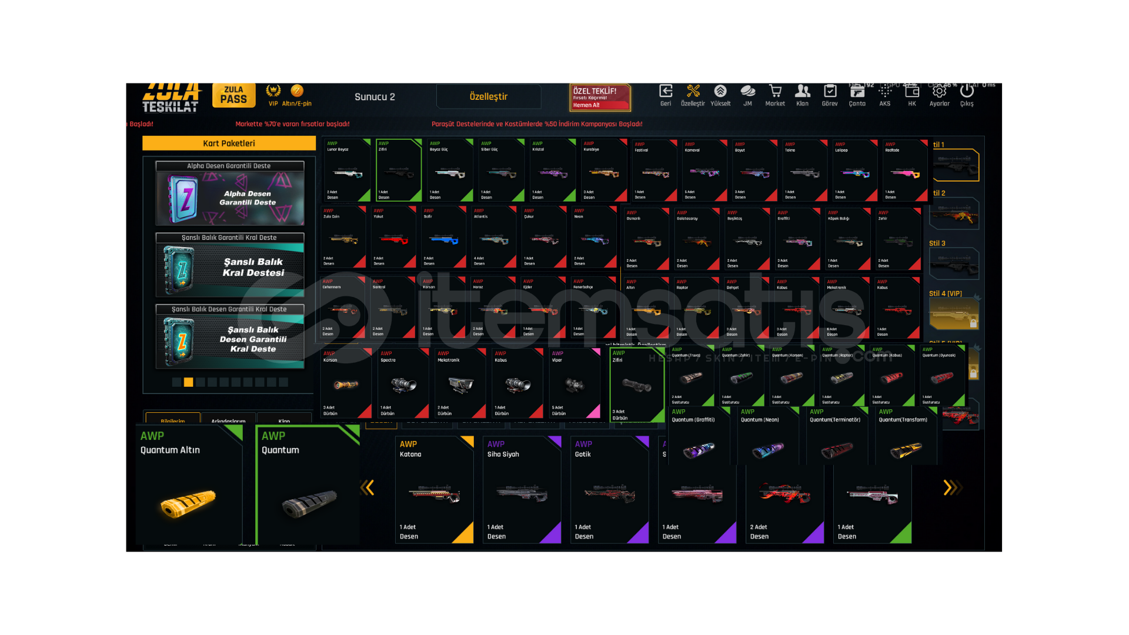Open Şanslı Balık Desen Garantili Kral Deste
Image resolution: width=1129 pixels, height=635 pixels.
pyautogui.click(x=230, y=336)
